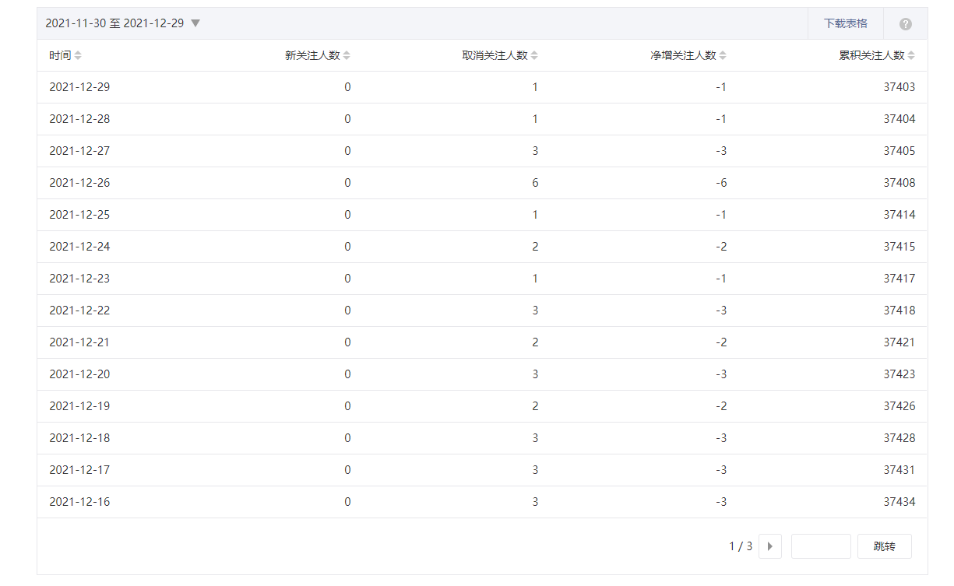Sort by 累积关注人数 column arrows
Viewport: 954px width, 586px height.
pyautogui.click(x=911, y=55)
